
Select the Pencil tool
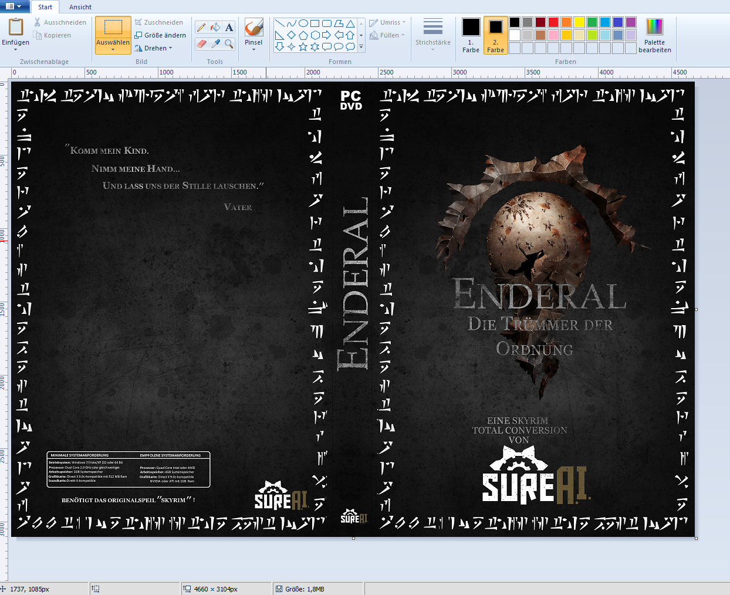(x=201, y=28)
